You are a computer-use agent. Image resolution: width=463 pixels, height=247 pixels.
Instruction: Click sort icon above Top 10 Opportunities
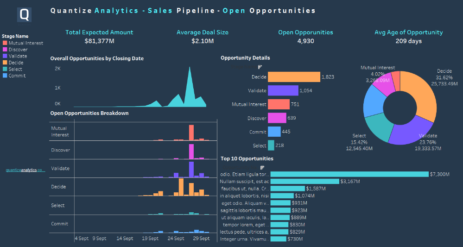click(262, 167)
